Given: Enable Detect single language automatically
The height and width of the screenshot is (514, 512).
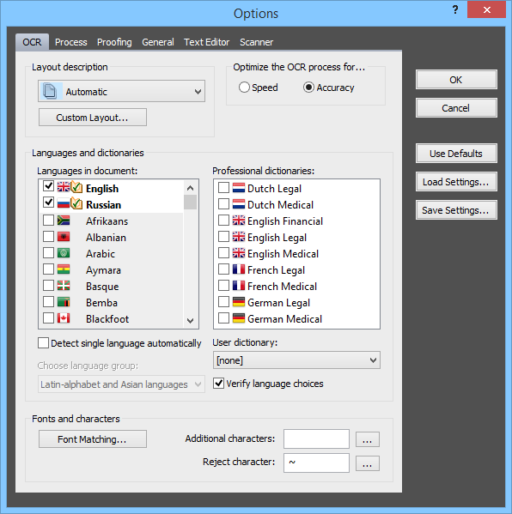Looking at the screenshot, I should (43, 343).
